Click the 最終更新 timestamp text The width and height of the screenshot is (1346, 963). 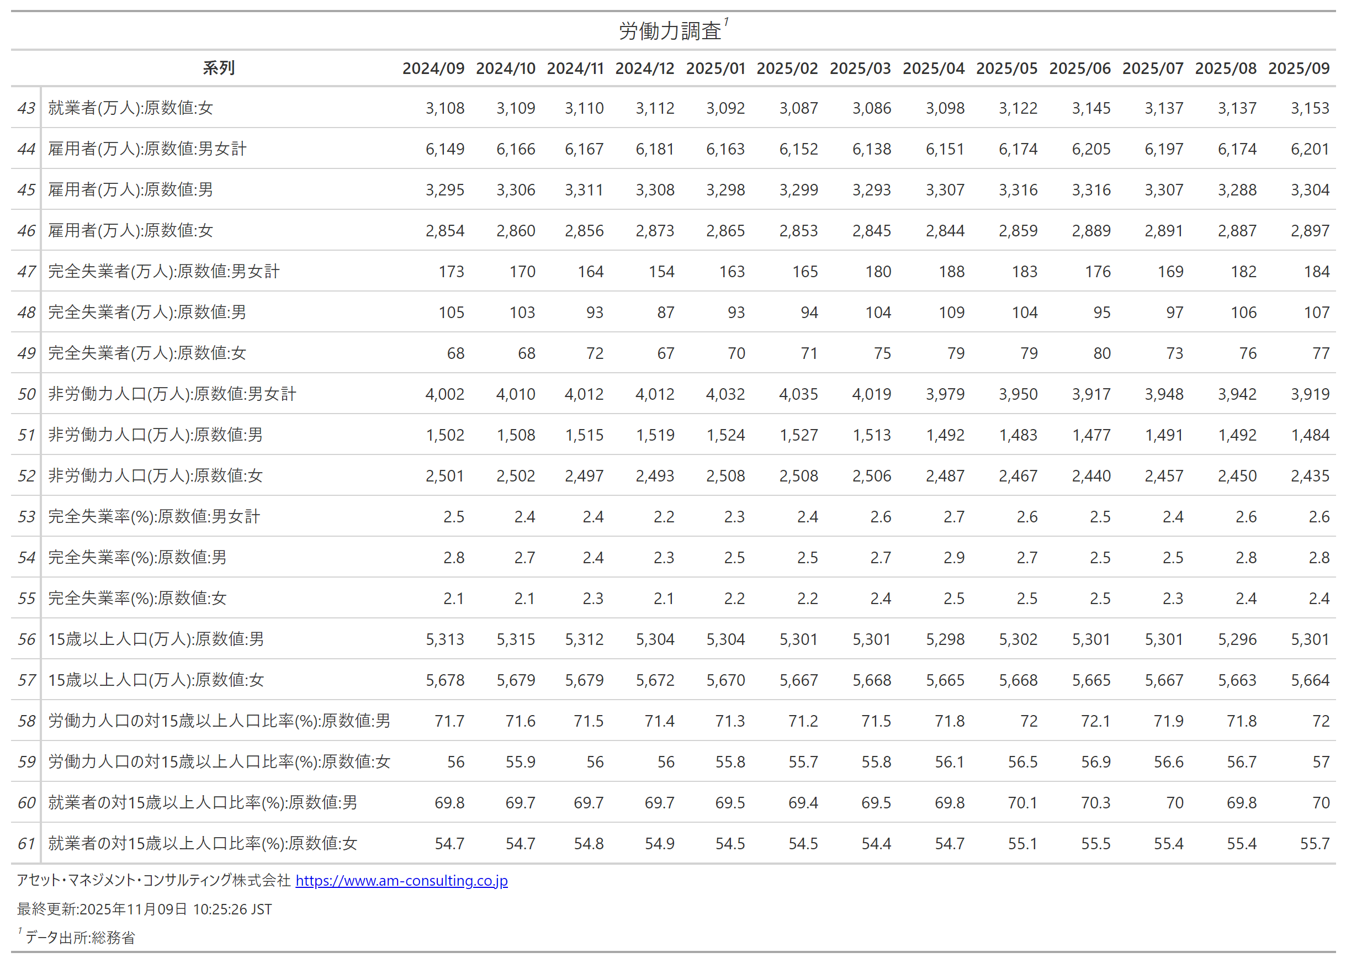pos(144,909)
